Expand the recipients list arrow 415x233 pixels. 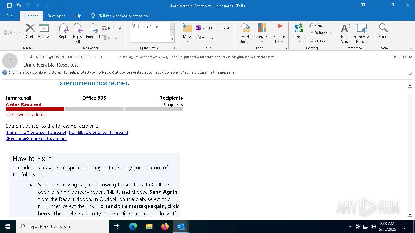[x=277, y=57]
